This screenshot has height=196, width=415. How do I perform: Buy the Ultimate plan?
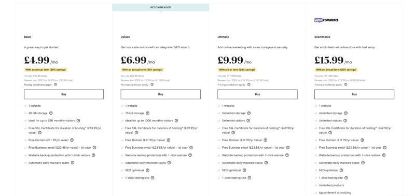pyautogui.click(x=257, y=94)
